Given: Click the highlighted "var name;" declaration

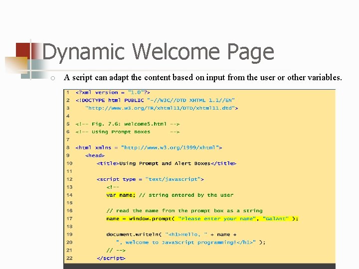Looking at the screenshot, I should coord(121,195).
